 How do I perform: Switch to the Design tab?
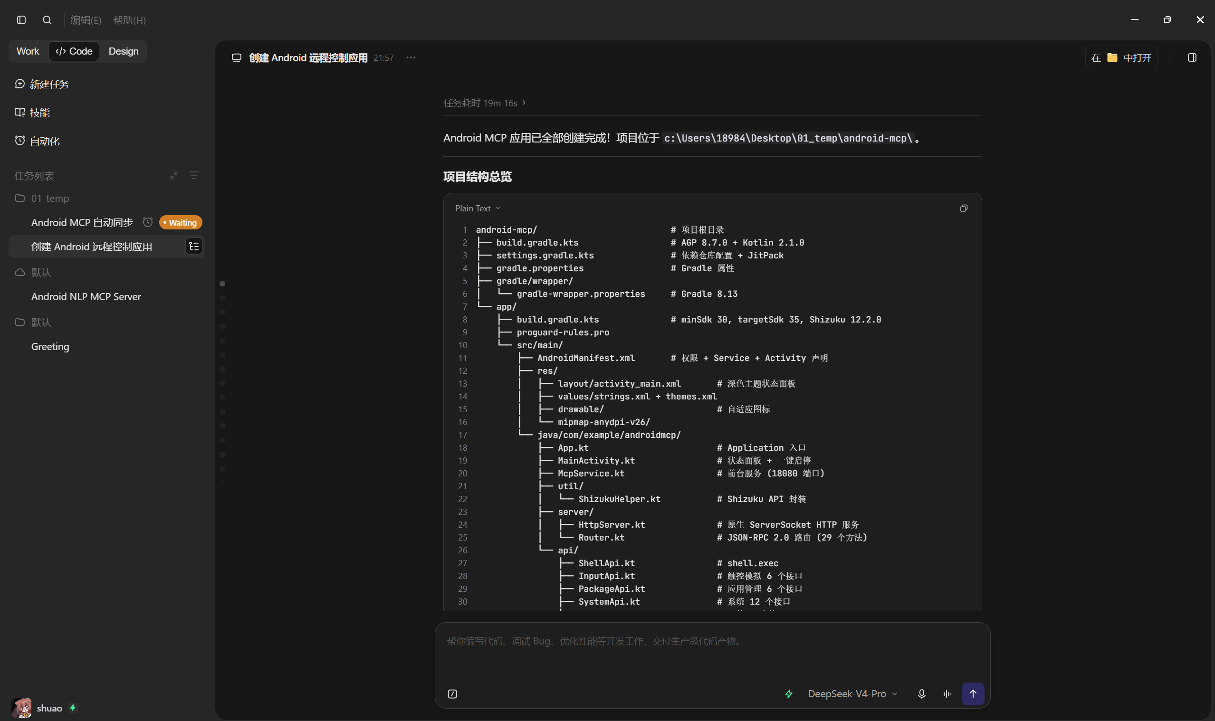click(x=124, y=51)
